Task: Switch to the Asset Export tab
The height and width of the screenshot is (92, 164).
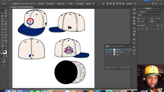Action: click(x=114, y=46)
